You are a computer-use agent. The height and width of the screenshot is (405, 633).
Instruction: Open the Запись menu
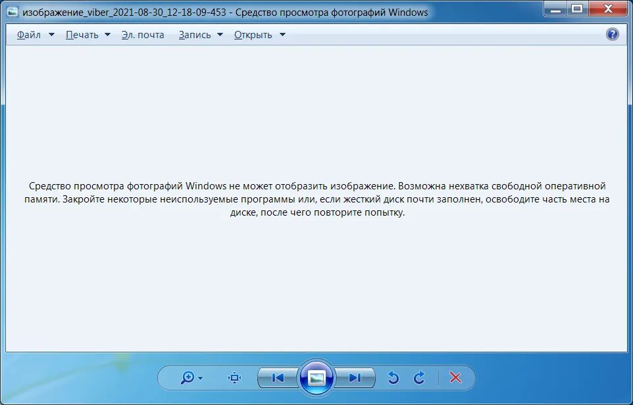tap(195, 35)
